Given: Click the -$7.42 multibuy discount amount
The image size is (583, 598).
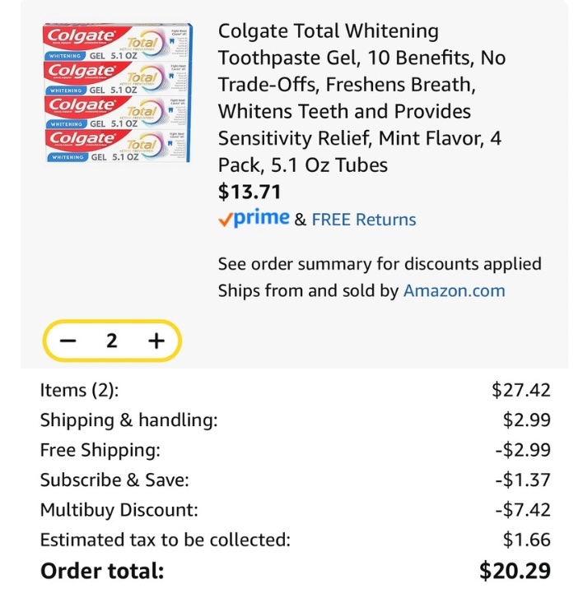Looking at the screenshot, I should pos(523,510).
